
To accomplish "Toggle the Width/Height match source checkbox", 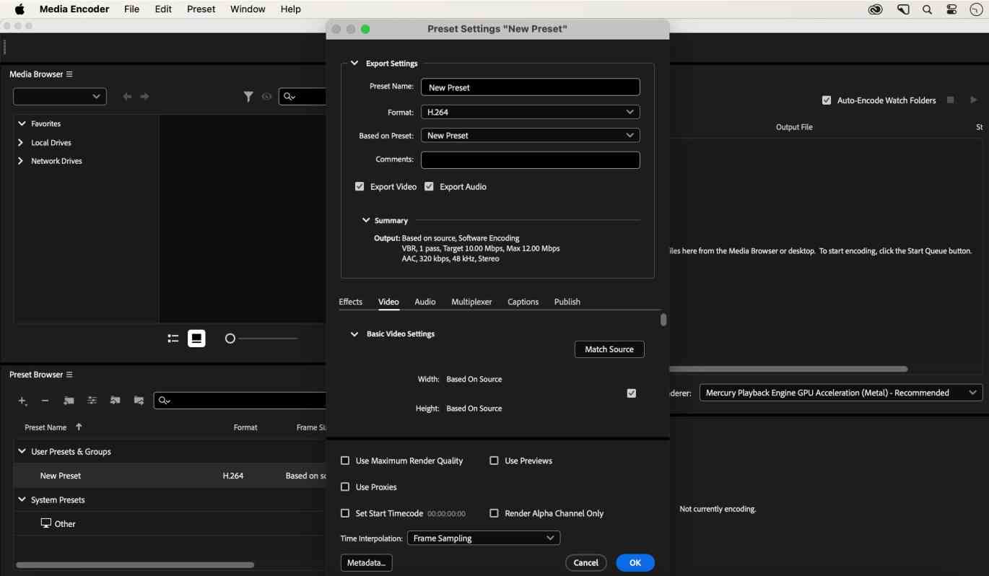I will (x=632, y=393).
